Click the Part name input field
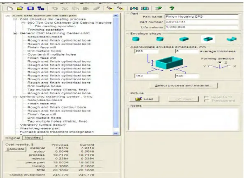Viewport: 244px width, 178px height. pyautogui.click(x=202, y=16)
